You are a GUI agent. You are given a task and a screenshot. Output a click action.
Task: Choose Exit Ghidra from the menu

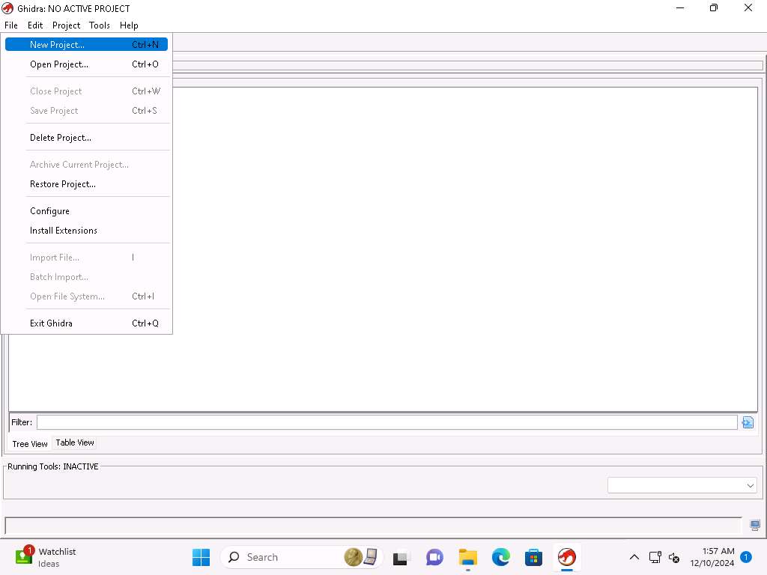pyautogui.click(x=51, y=323)
